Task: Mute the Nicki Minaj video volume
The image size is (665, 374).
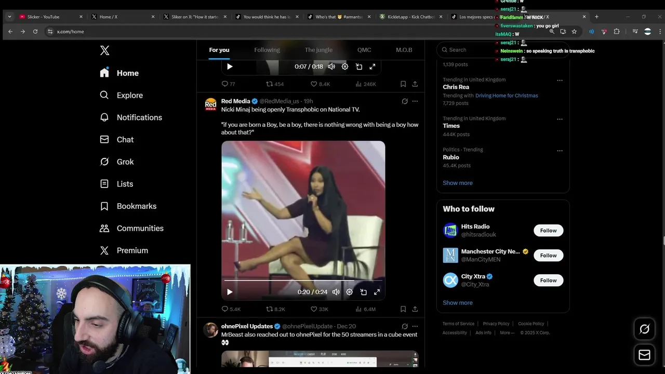Action: (x=336, y=292)
